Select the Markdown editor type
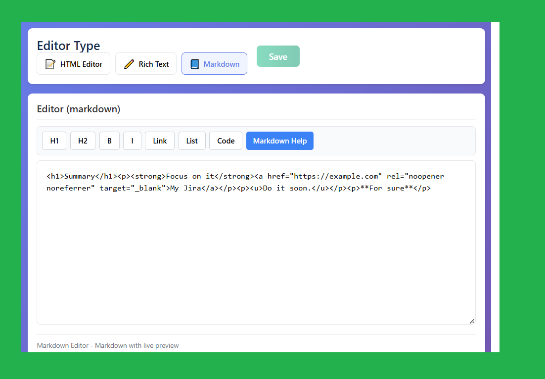Image resolution: width=545 pixels, height=379 pixels. [214, 63]
